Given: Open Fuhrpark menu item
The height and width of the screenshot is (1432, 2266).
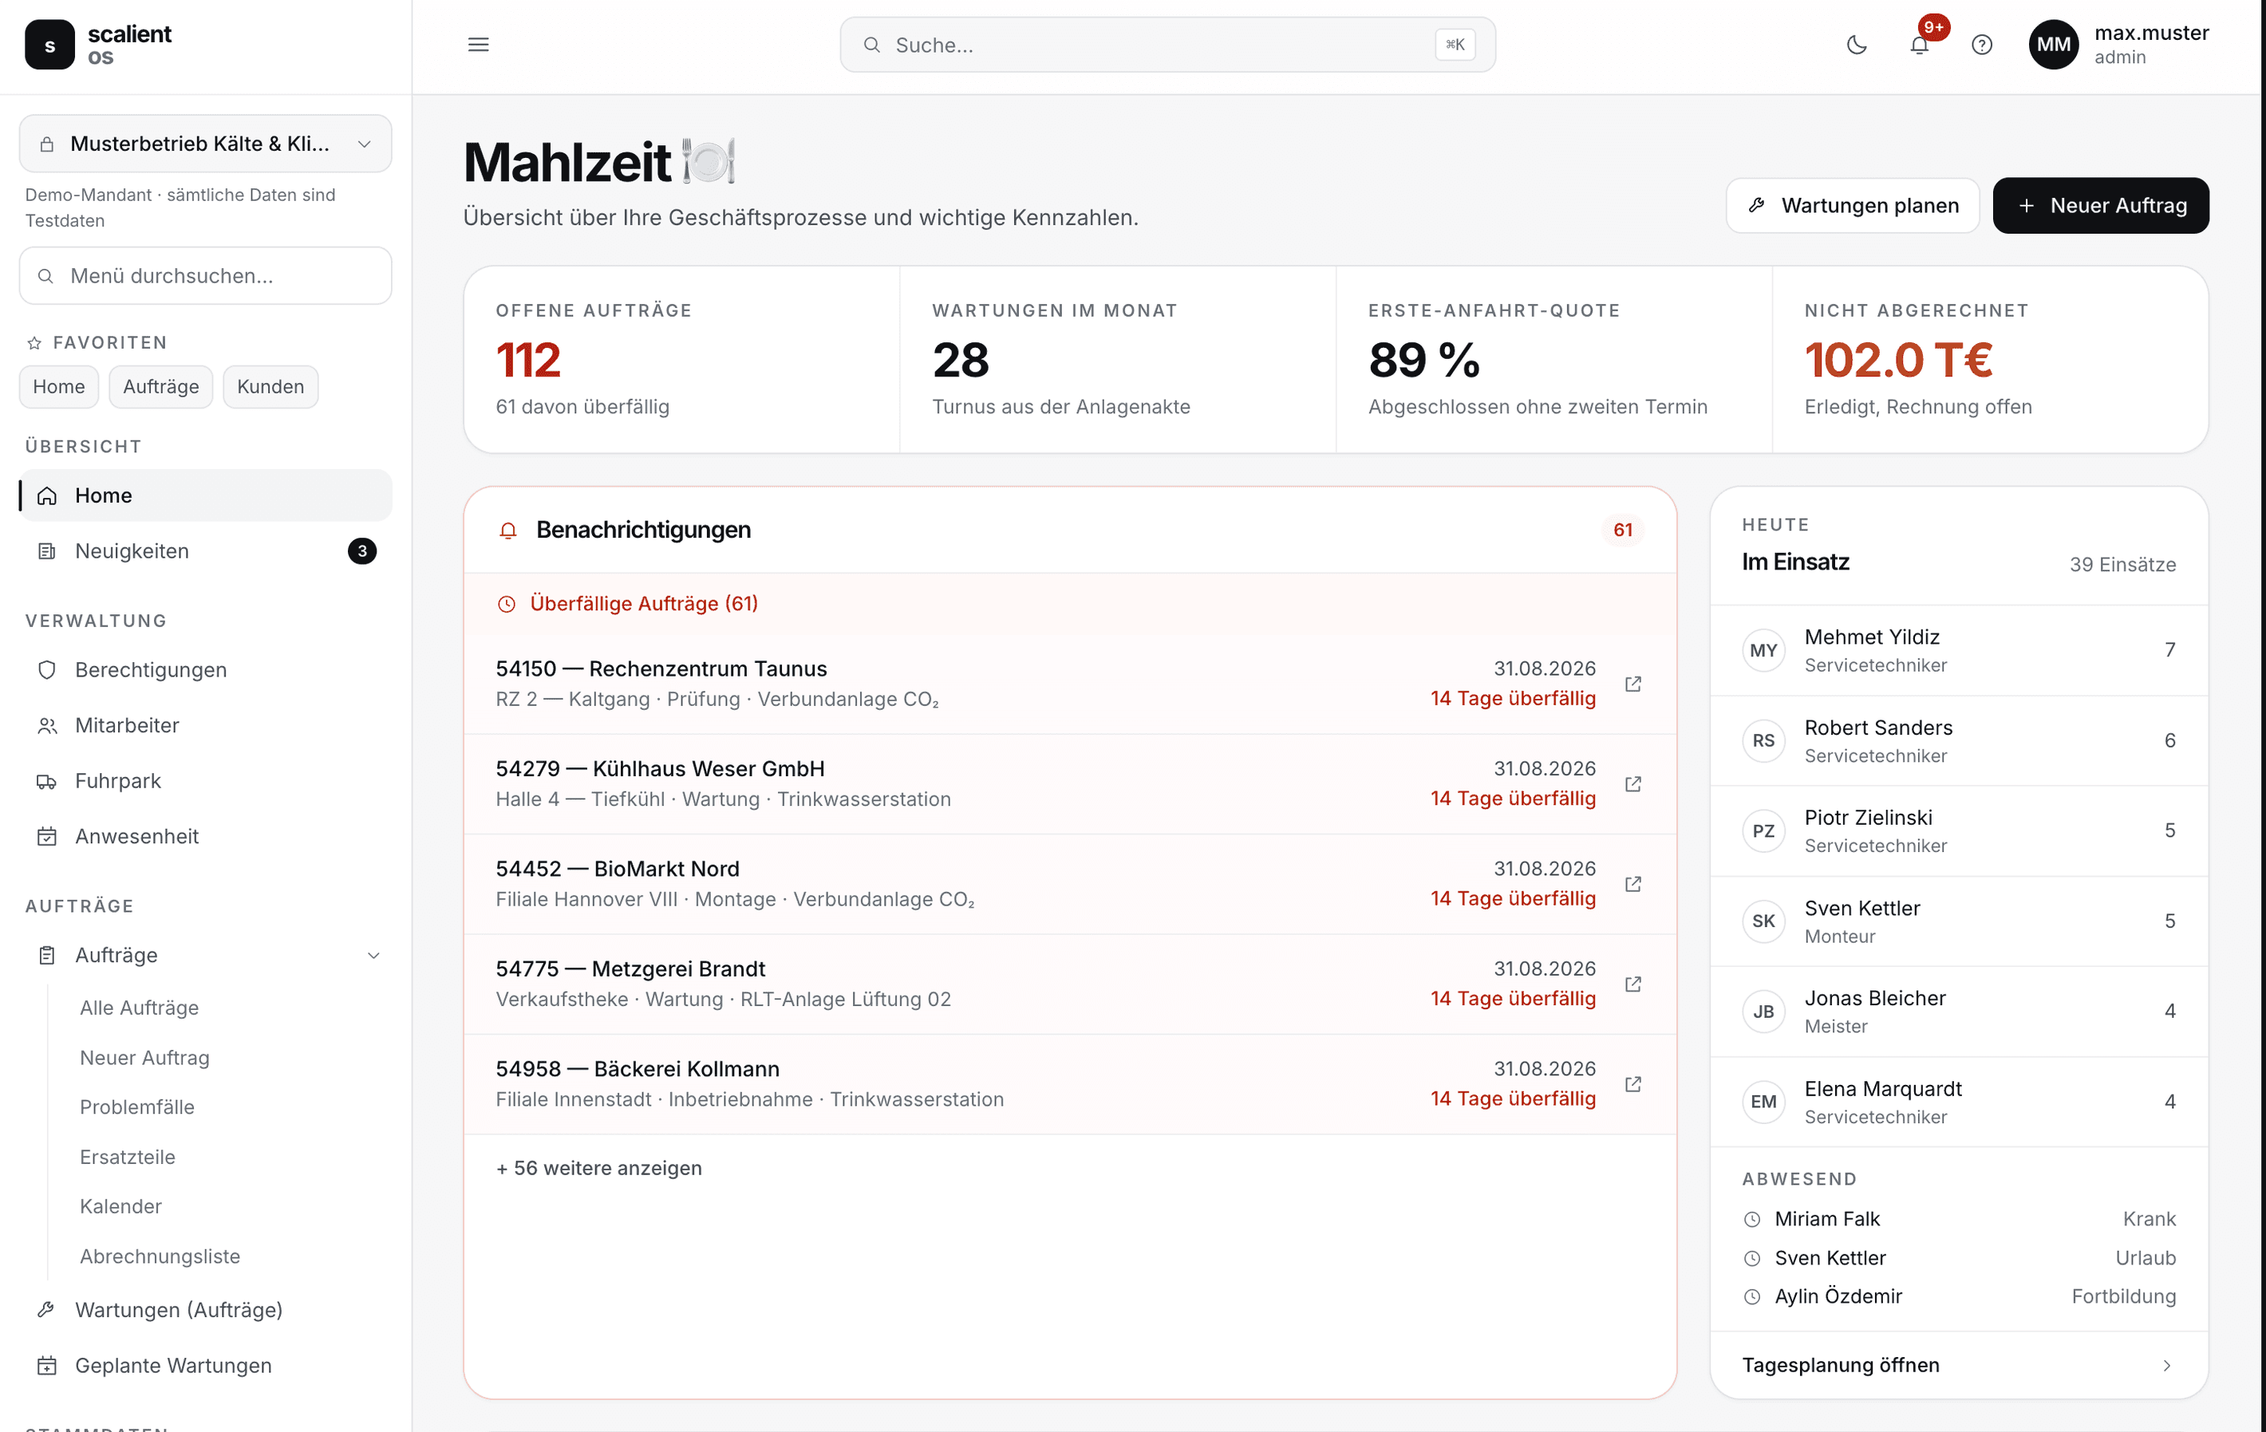Looking at the screenshot, I should 205,780.
